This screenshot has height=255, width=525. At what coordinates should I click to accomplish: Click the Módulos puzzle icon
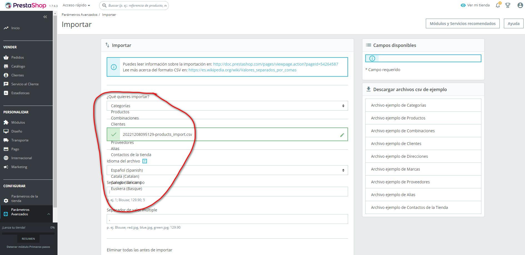click(x=6, y=122)
